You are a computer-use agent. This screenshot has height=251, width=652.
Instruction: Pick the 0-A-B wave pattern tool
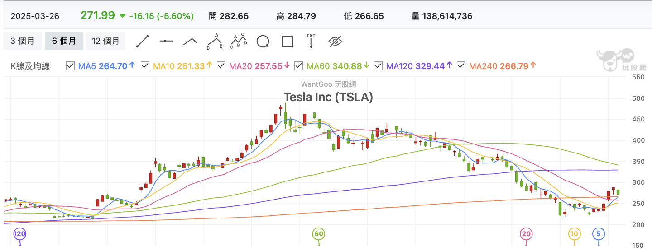(214, 41)
